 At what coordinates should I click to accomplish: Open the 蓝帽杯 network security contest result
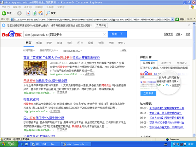tap(62, 58)
